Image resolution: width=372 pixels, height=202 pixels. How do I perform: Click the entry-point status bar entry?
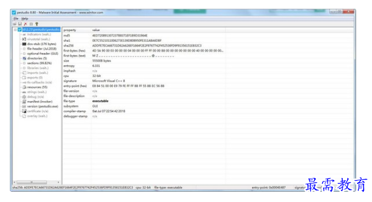pyautogui.click(x=269, y=188)
